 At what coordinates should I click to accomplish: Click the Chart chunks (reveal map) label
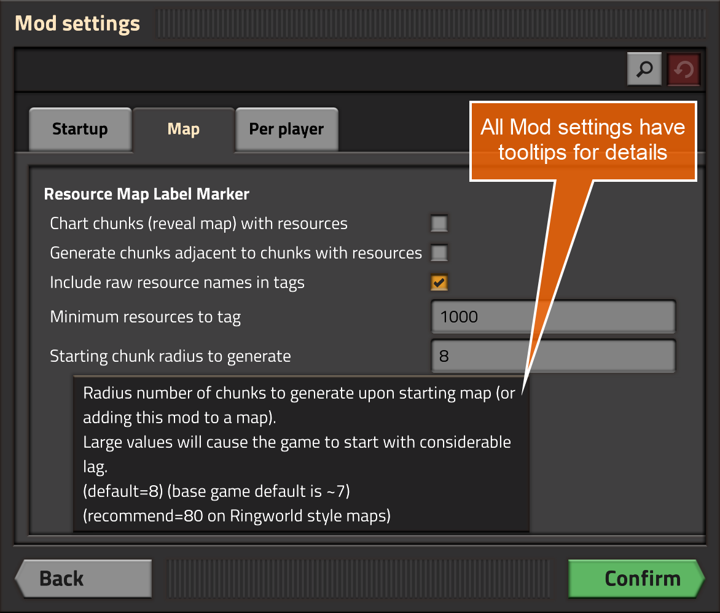click(198, 224)
